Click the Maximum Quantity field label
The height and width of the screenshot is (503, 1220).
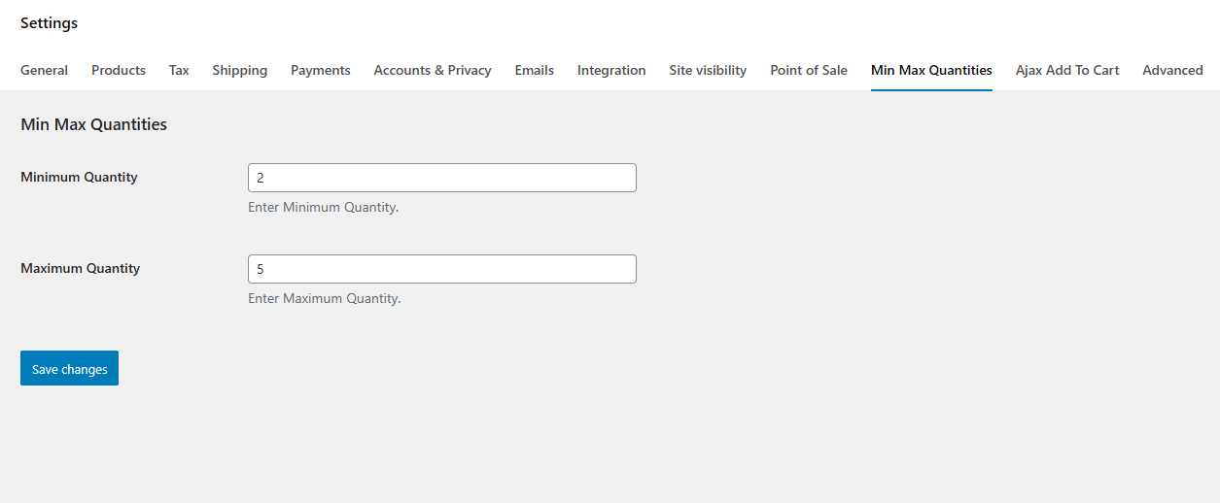(80, 268)
